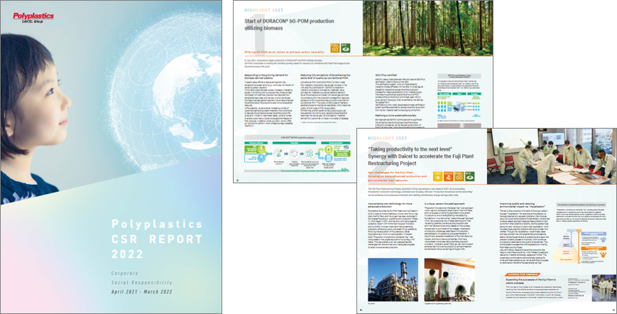Select the forest photo on the biomass page
Image resolution: width=617 pixels, height=314 pixels.
click(427, 28)
